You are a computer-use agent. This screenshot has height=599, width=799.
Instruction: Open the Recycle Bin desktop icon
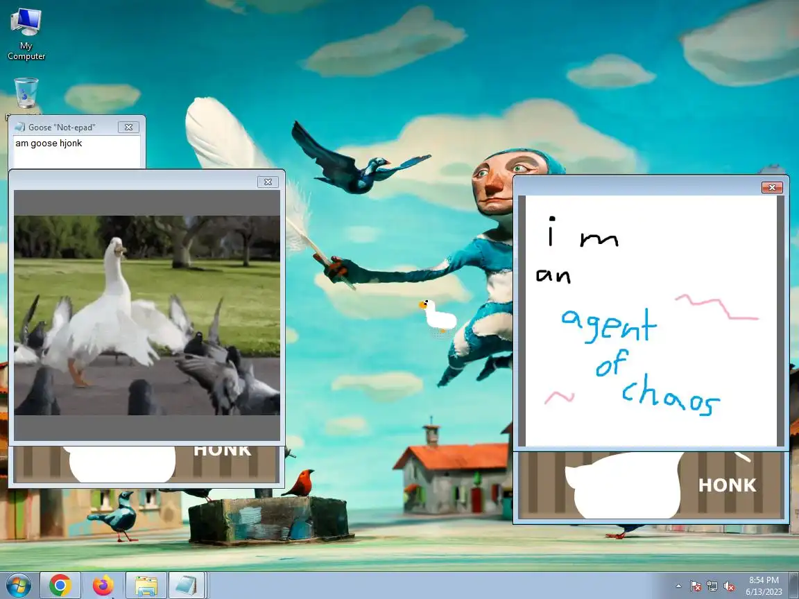tap(26, 94)
